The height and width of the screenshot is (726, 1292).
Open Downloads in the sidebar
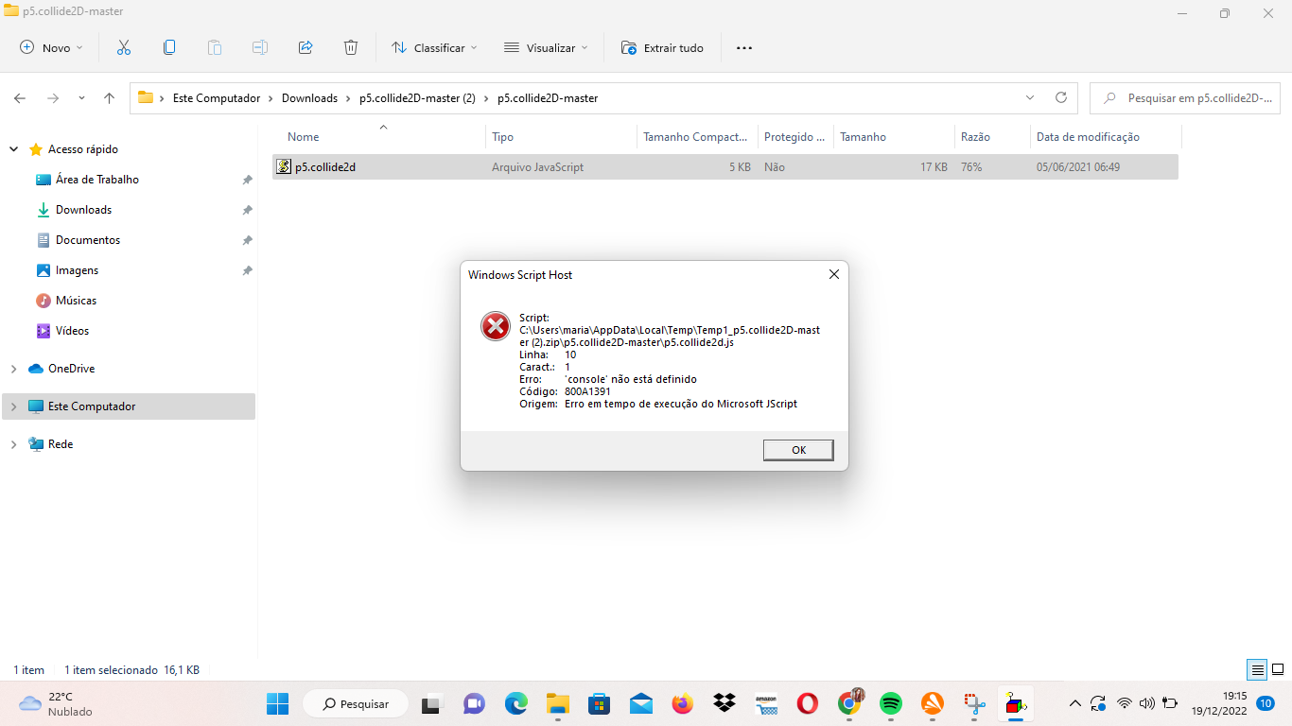83,210
